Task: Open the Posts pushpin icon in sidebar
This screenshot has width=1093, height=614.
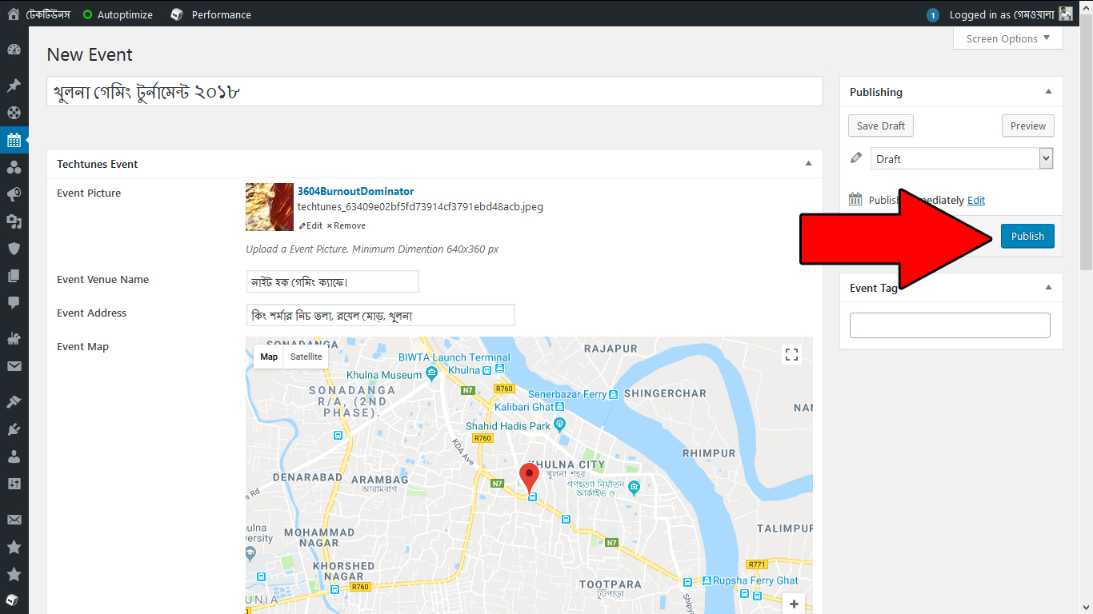Action: point(14,86)
